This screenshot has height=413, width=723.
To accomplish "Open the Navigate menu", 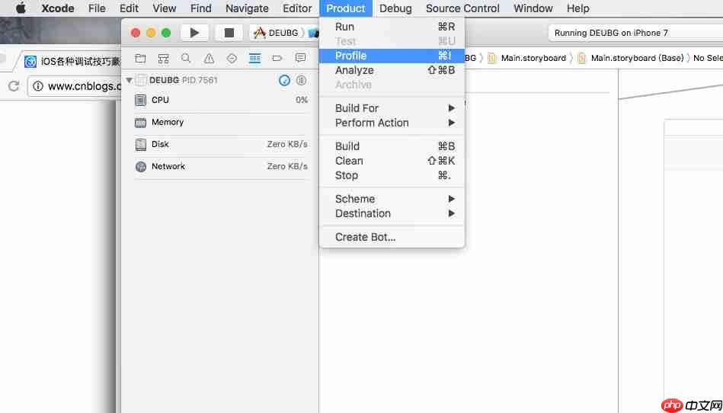I will pyautogui.click(x=247, y=8).
